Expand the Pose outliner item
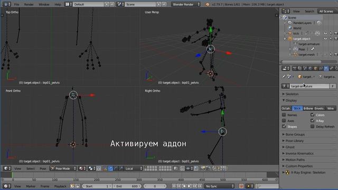 coord(290,49)
